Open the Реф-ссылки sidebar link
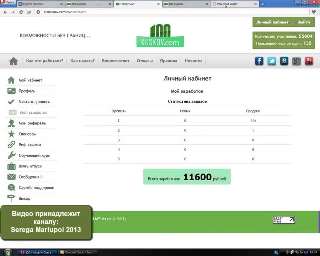320x256 pixels. point(30,145)
